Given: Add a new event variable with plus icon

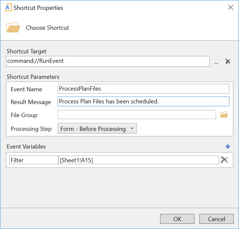Looking at the screenshot, I should click(228, 147).
